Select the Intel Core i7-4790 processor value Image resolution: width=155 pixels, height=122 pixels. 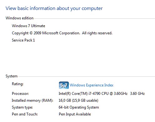[93, 94]
